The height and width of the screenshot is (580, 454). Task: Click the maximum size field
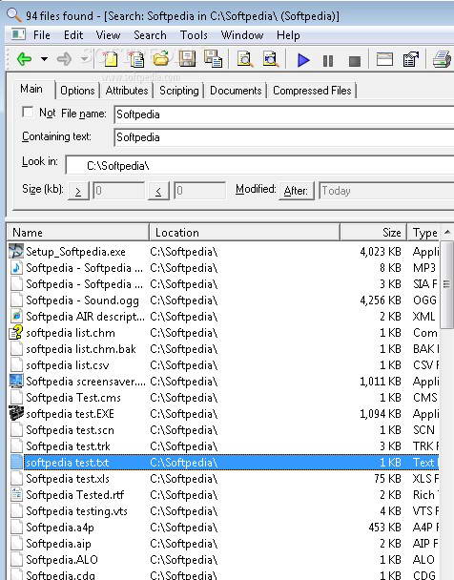coord(199,191)
